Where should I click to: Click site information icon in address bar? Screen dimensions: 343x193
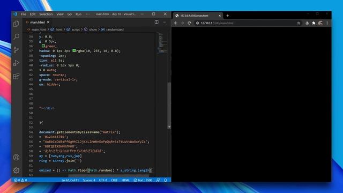pyautogui.click(x=197, y=23)
